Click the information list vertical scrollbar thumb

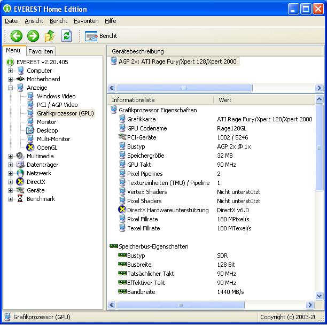[319, 148]
